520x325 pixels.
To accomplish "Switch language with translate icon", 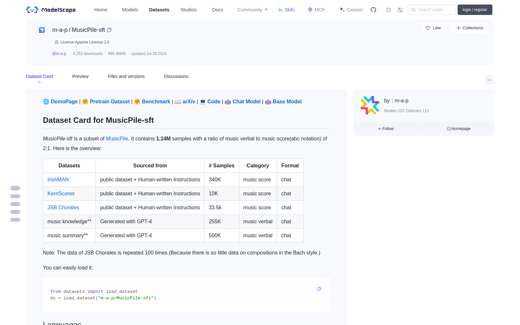I will (x=400, y=10).
